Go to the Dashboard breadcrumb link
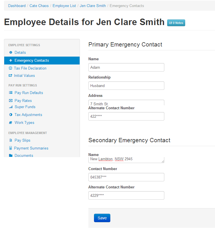This screenshot has width=215, height=243. [x=17, y=6]
